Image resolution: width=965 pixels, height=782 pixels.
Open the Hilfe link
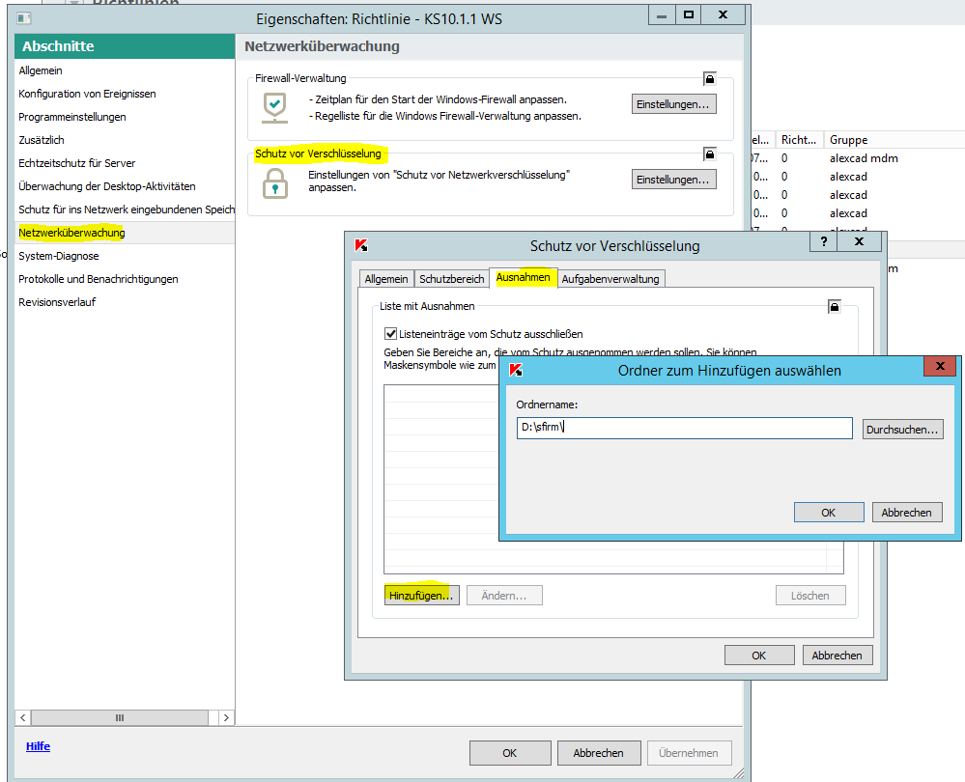click(39, 746)
